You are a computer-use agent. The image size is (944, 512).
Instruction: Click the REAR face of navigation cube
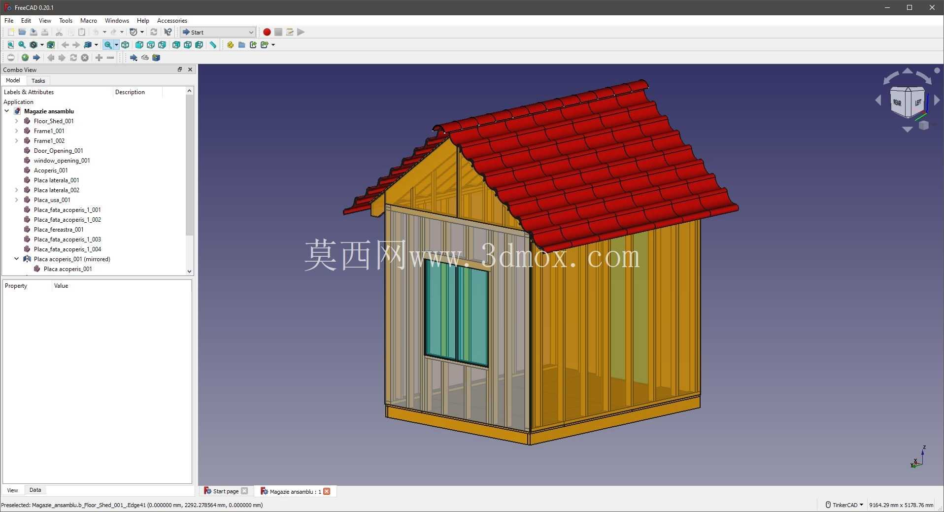(898, 102)
